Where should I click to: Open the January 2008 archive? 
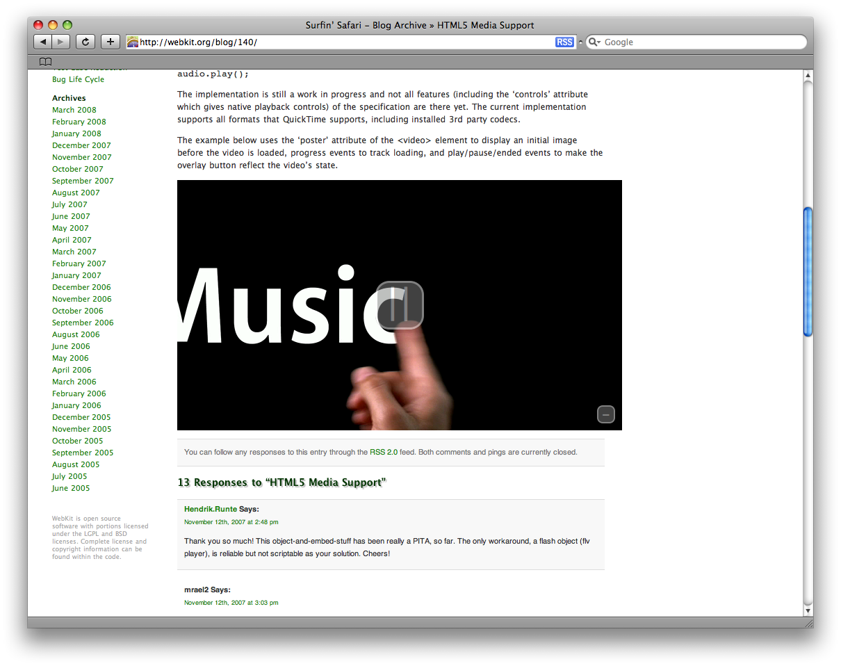pos(76,133)
